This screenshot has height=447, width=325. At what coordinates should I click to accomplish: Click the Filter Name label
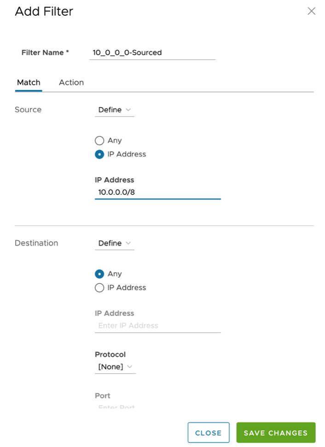click(x=45, y=53)
